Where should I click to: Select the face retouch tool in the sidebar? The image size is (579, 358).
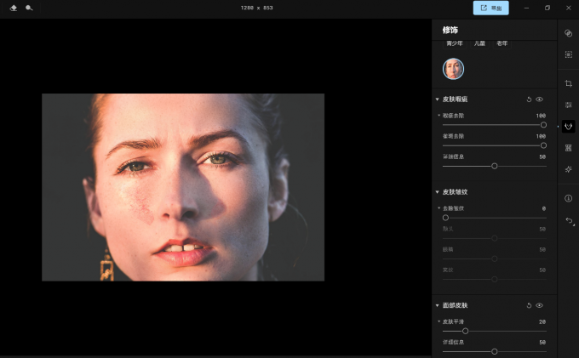pos(568,126)
